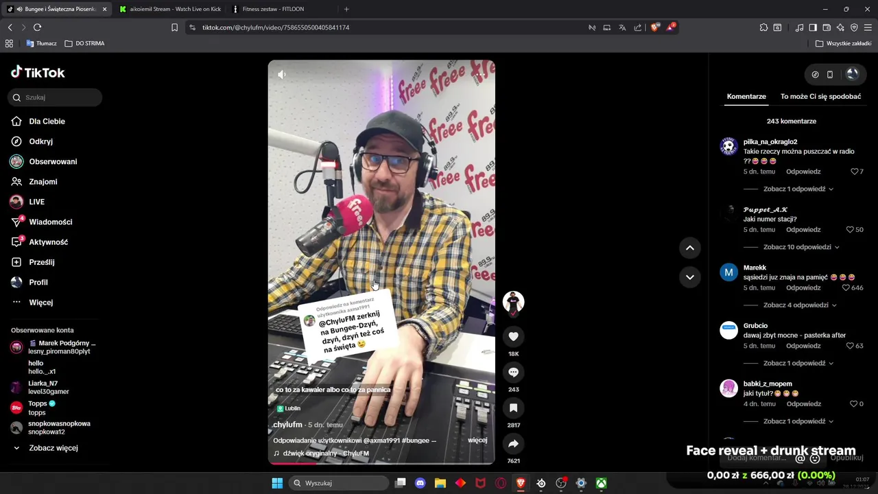Viewport: 878px width, 494px height.
Task: Open browser extensions puzzle icon
Action: (763, 27)
